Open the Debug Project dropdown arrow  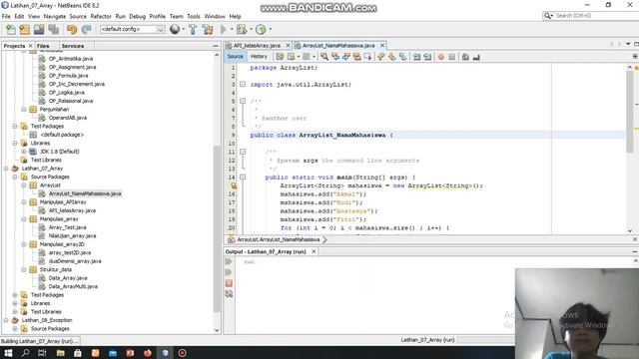click(251, 29)
